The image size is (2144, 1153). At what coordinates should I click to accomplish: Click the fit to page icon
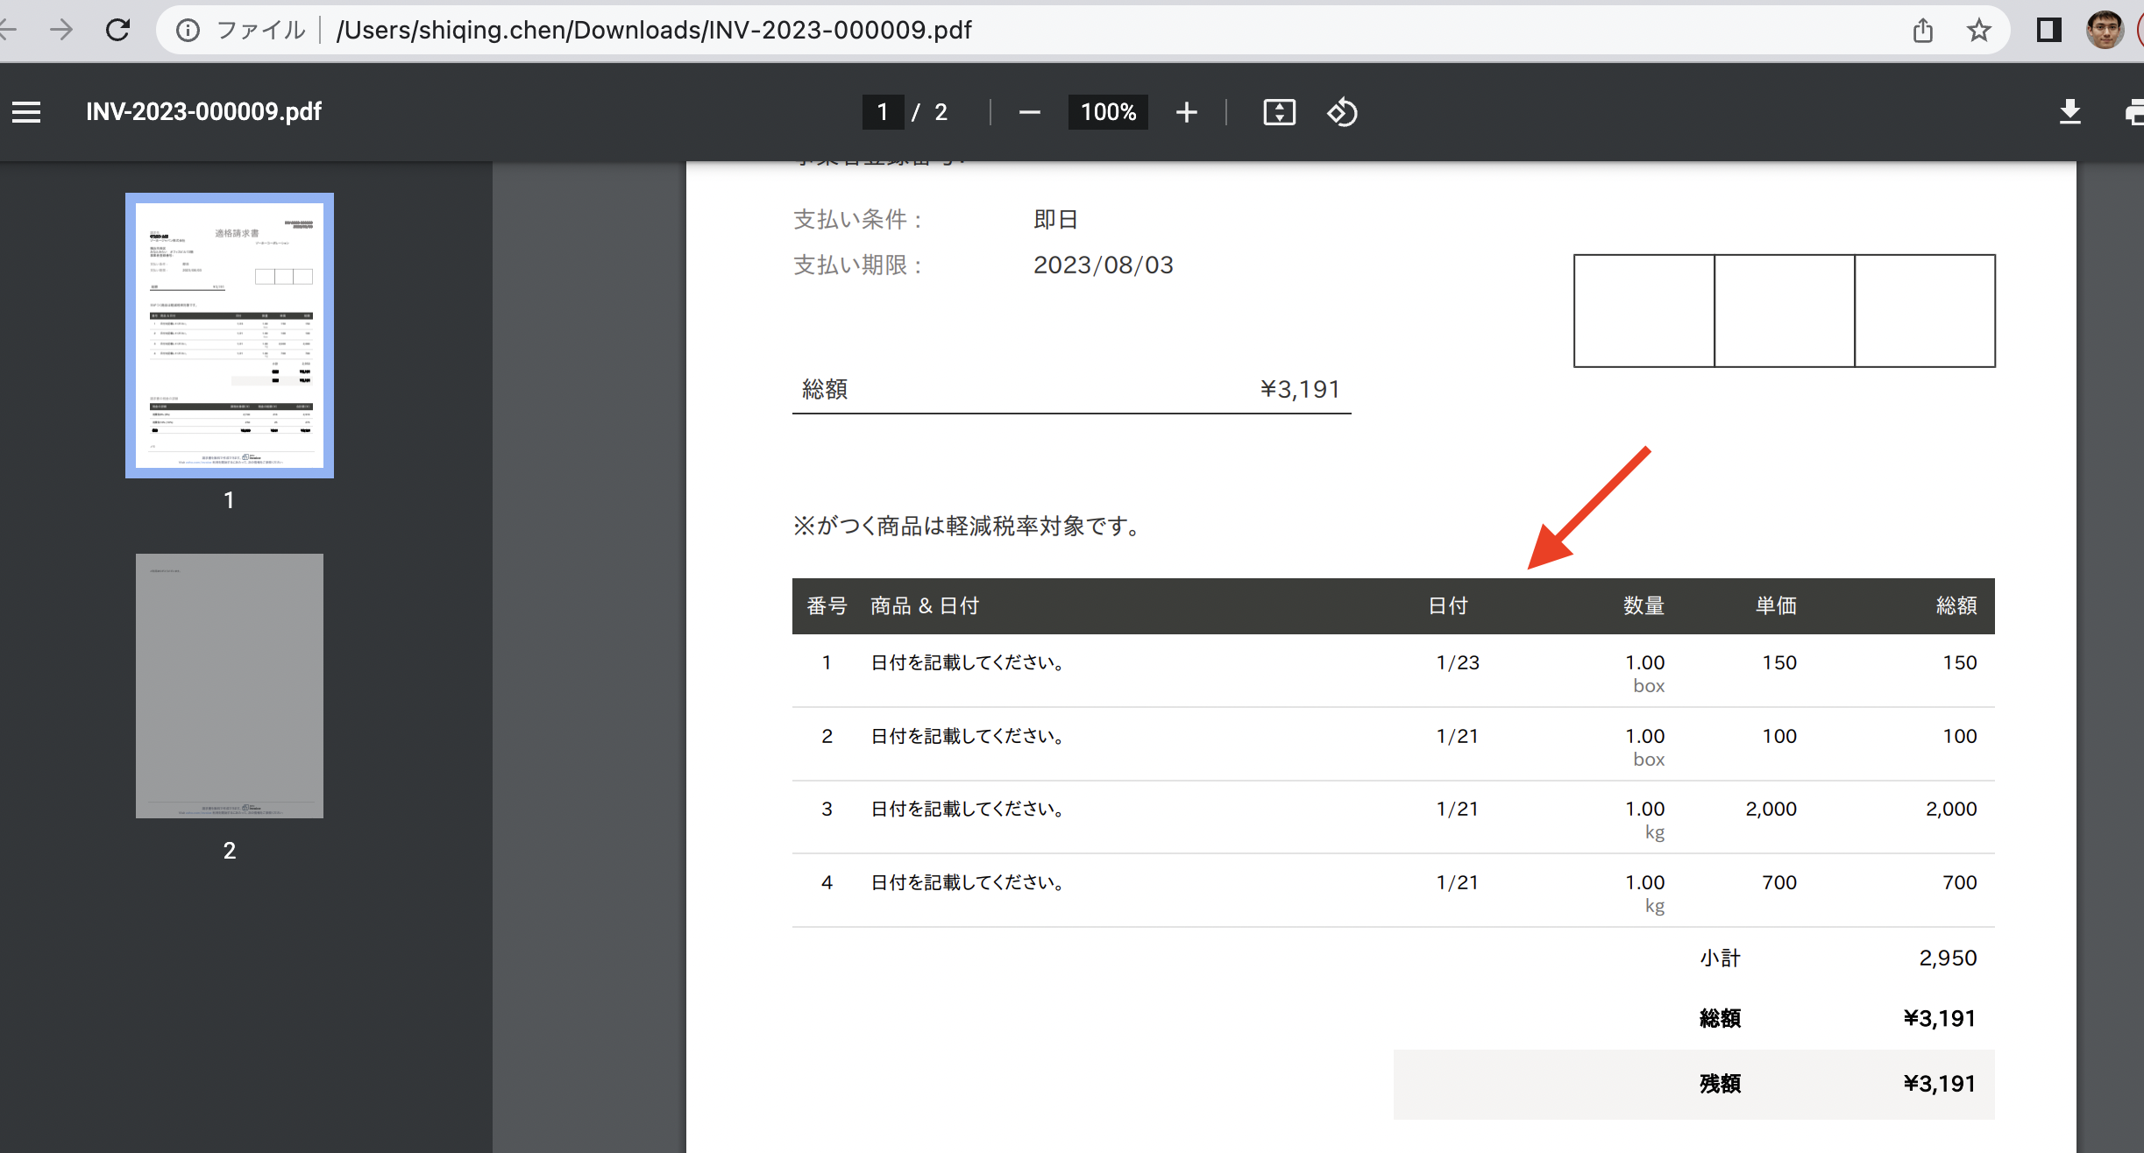pos(1279,112)
